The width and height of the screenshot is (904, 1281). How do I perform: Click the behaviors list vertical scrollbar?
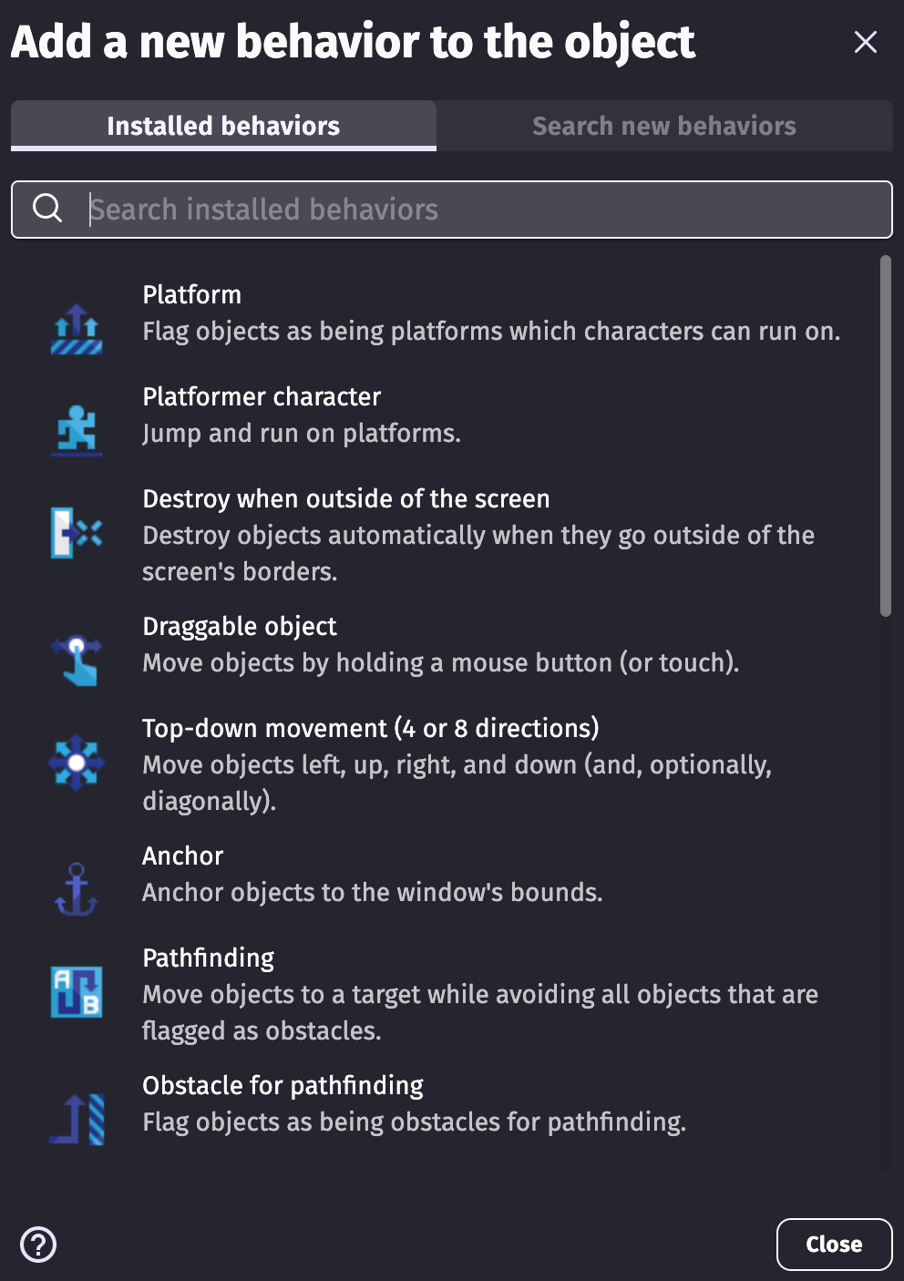[x=885, y=437]
